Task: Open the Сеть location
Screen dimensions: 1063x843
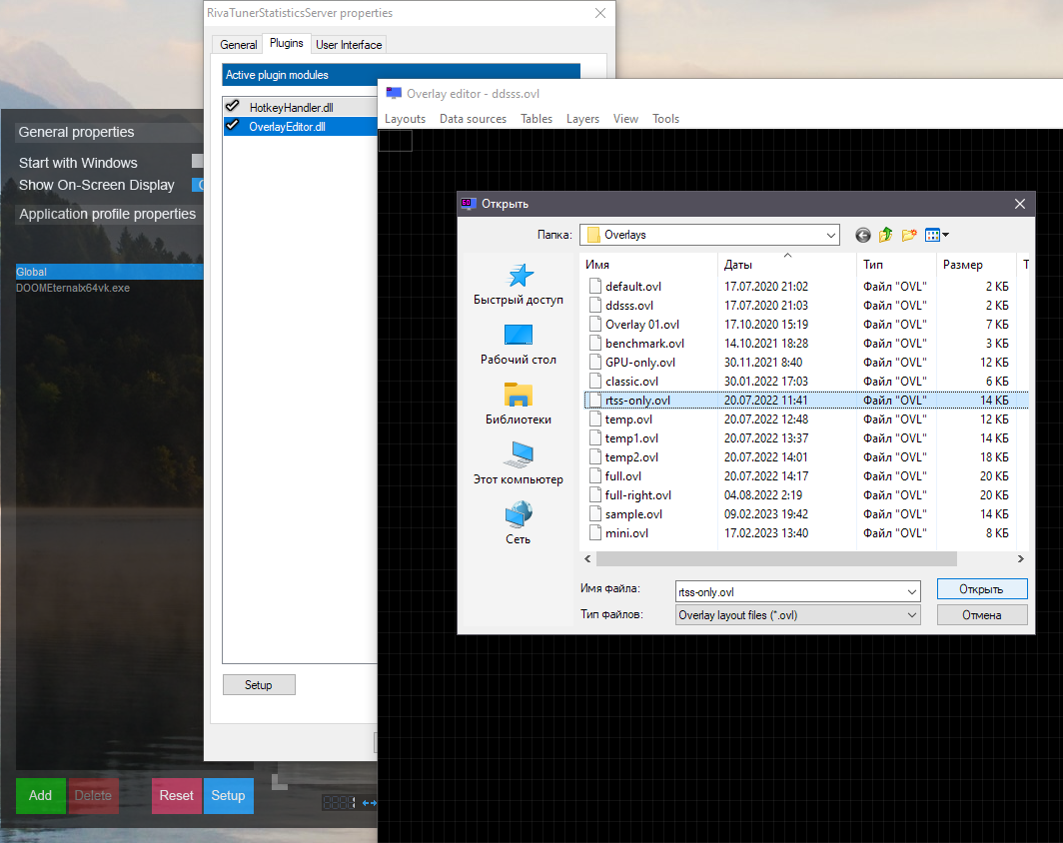Action: tap(519, 523)
